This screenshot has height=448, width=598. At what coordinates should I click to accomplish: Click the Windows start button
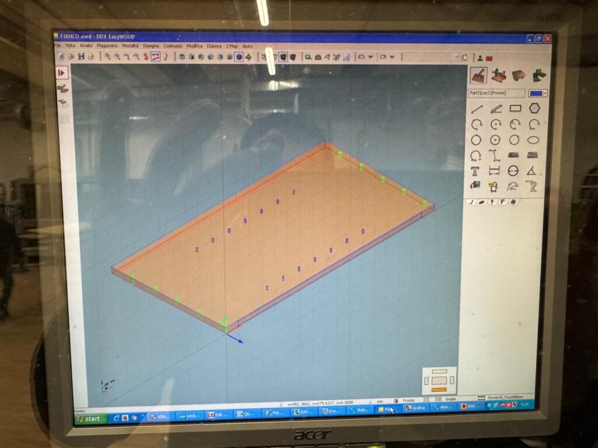[x=91, y=418]
